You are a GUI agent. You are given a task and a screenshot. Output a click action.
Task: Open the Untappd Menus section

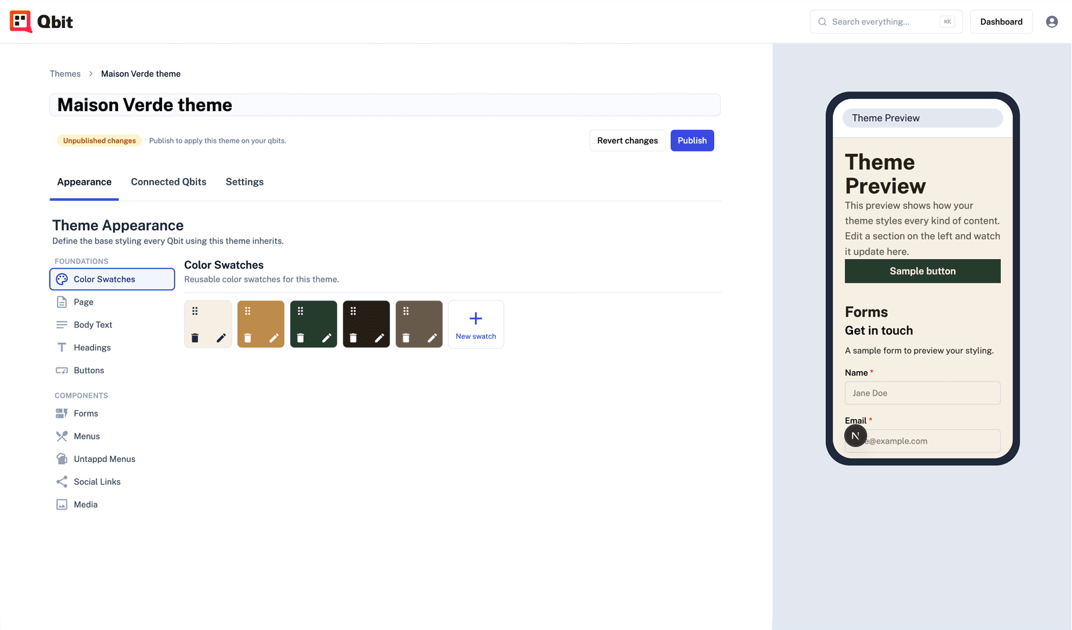(112, 459)
